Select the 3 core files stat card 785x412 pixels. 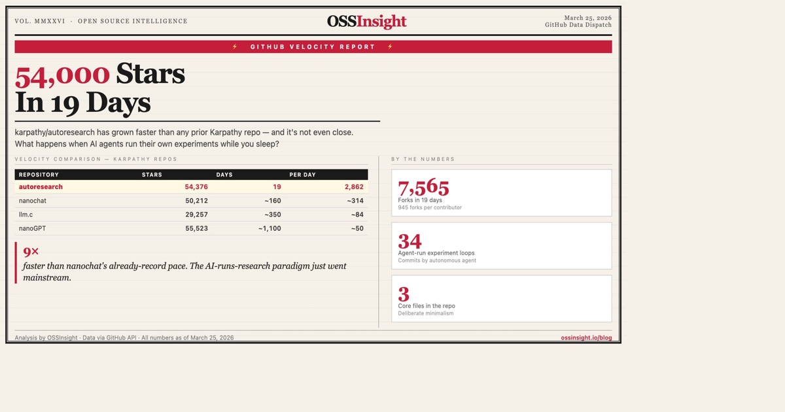pyautogui.click(x=501, y=299)
